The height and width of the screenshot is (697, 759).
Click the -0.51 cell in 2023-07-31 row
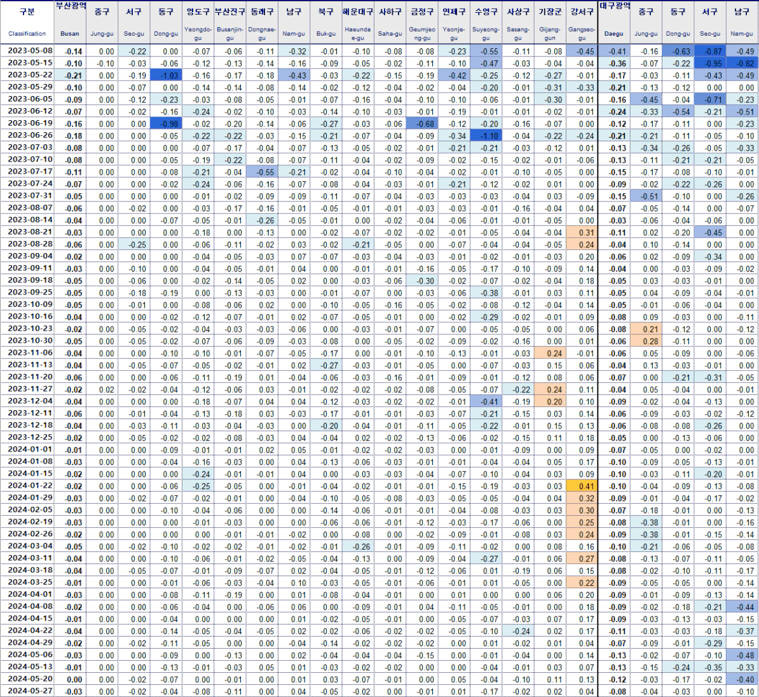(646, 196)
